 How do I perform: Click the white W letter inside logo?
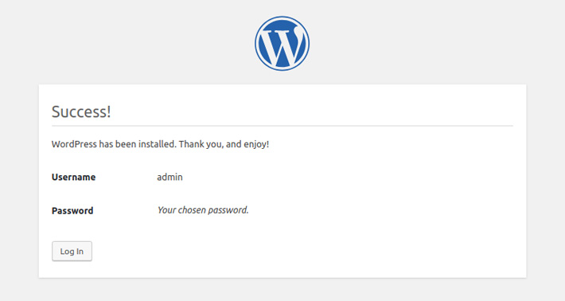282,46
